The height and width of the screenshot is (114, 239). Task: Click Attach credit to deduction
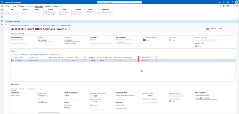coord(104,12)
